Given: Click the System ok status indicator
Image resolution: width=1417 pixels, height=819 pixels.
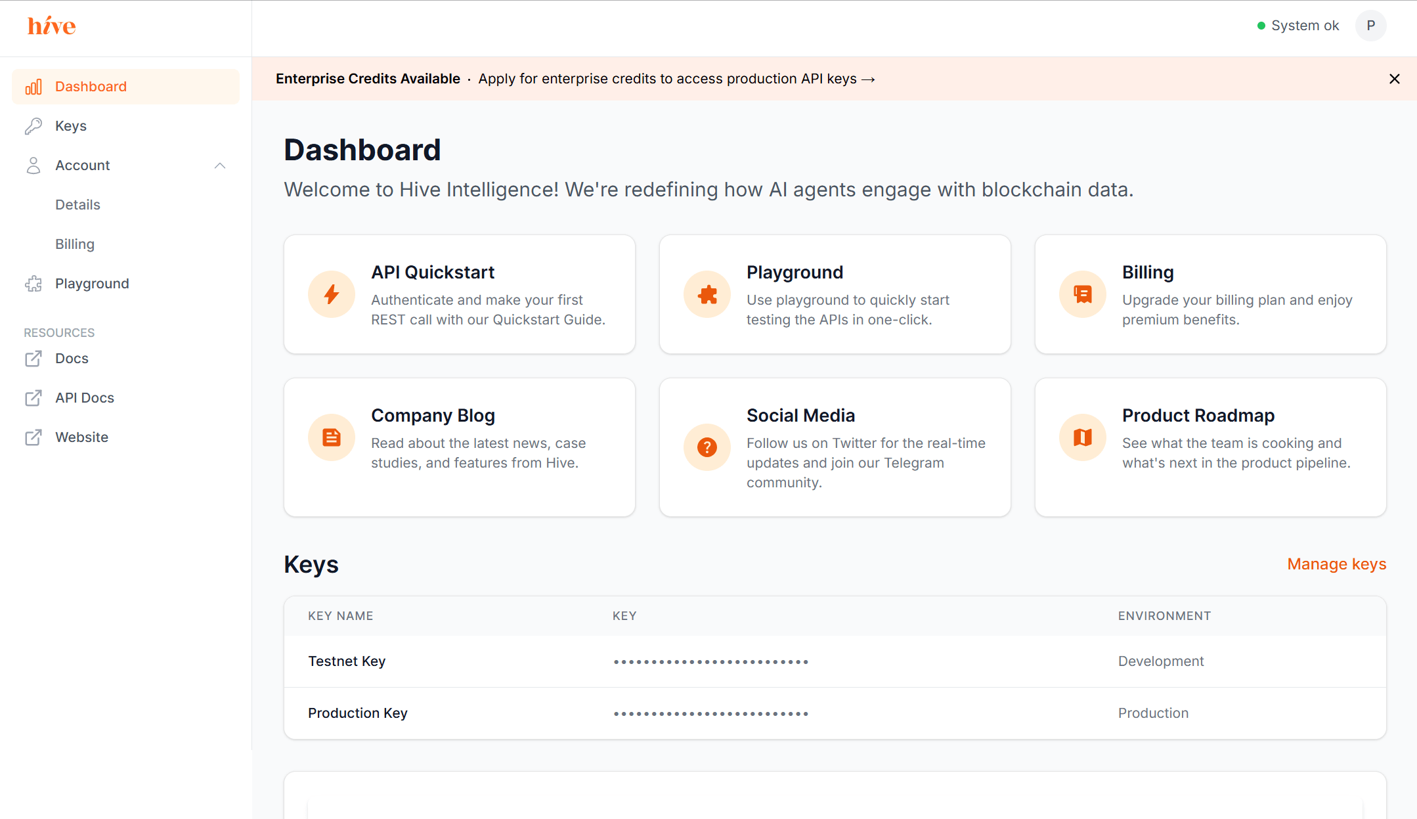Looking at the screenshot, I should (1261, 26).
